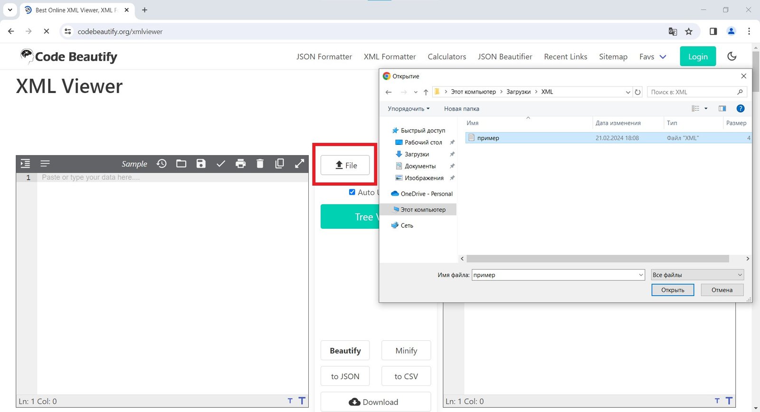Screen dimensions: 760x412
Task: Click the Code Beautify logo
Action: 69,56
